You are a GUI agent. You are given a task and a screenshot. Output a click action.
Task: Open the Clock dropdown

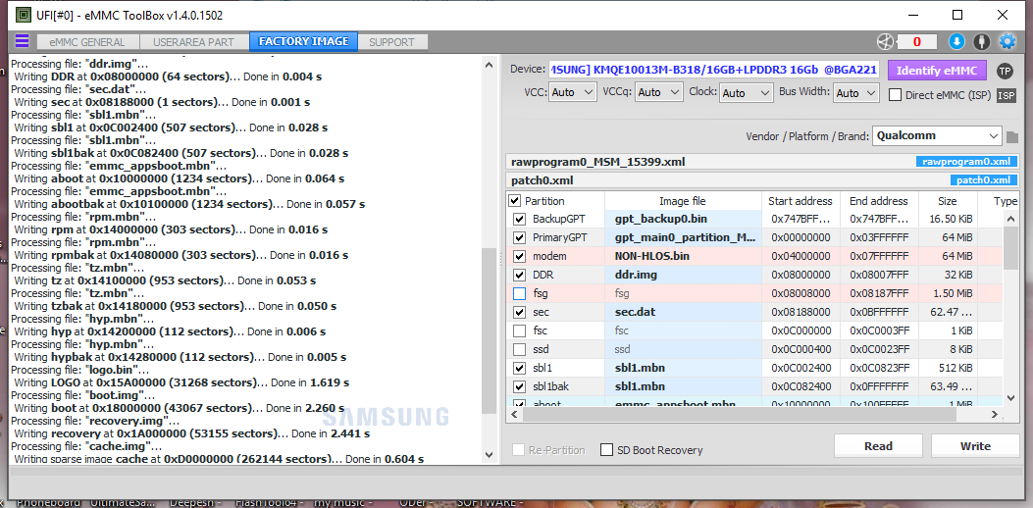747,93
